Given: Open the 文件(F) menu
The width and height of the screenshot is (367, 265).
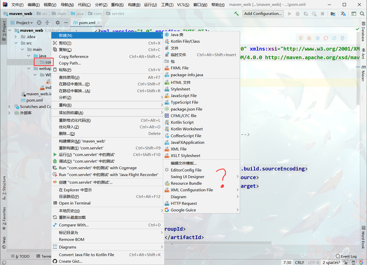Looking at the screenshot, I should [x=17, y=5].
